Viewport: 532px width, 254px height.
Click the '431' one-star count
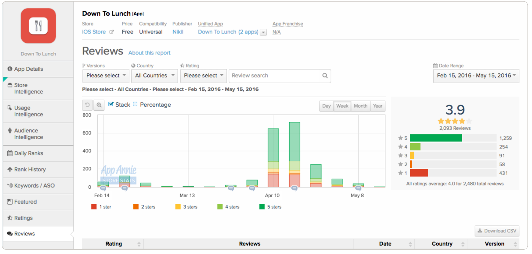[503, 173]
